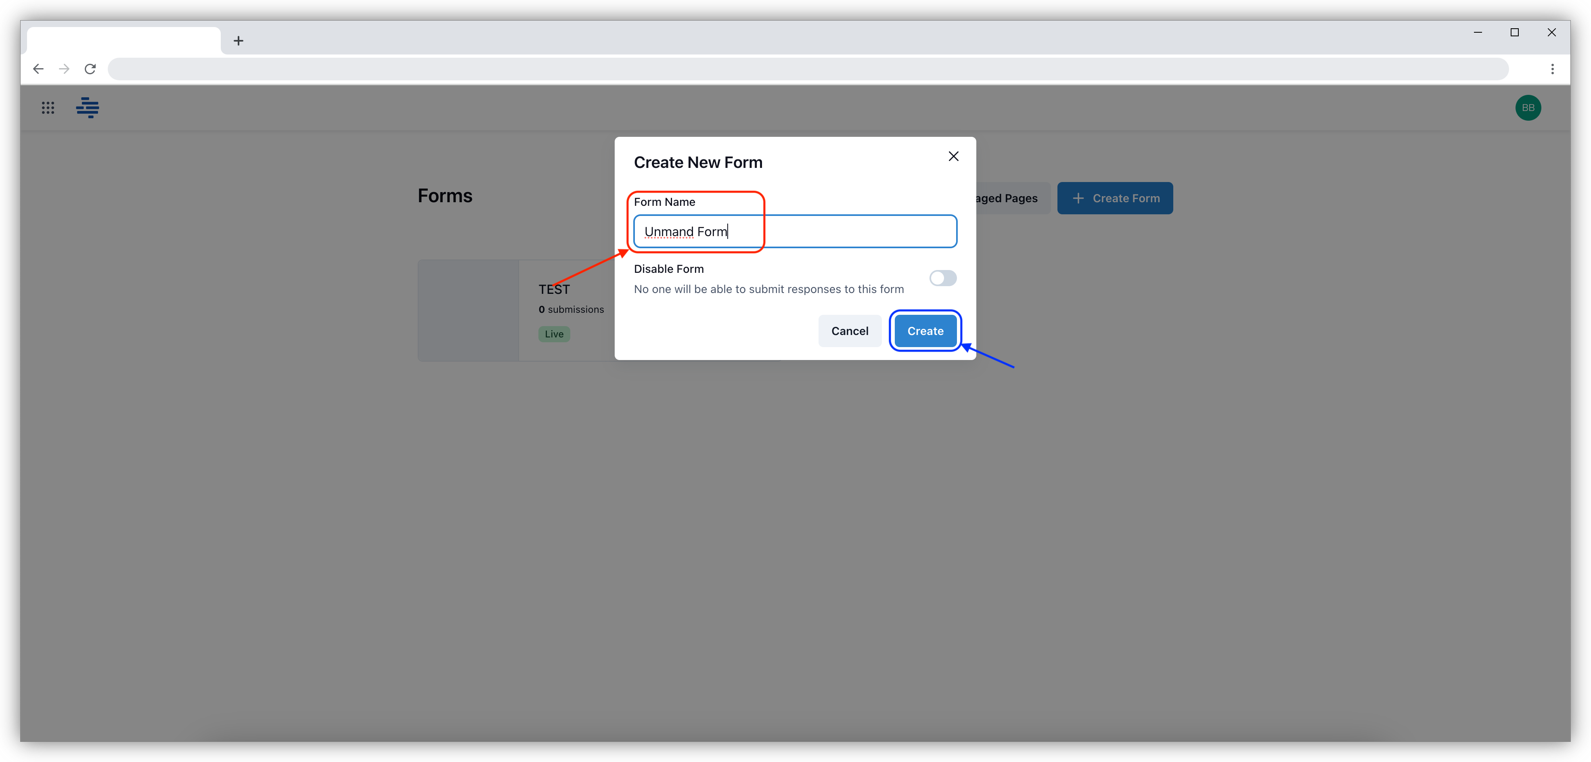Viewport: 1591px width, 762px height.
Task: Click inside the Form Name input
Action: [x=793, y=232]
